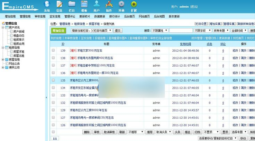Open the 其他 gear icon

pos(121,5)
